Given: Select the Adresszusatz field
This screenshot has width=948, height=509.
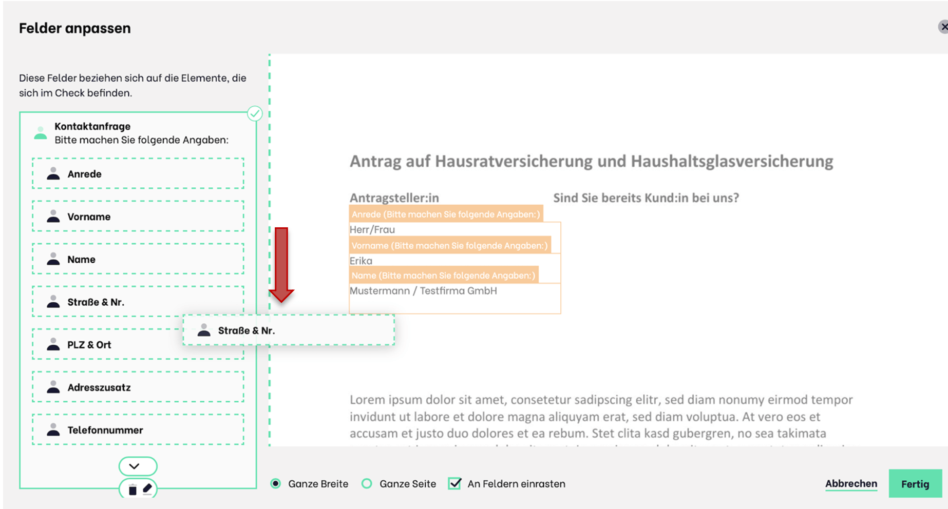Looking at the screenshot, I should click(138, 386).
